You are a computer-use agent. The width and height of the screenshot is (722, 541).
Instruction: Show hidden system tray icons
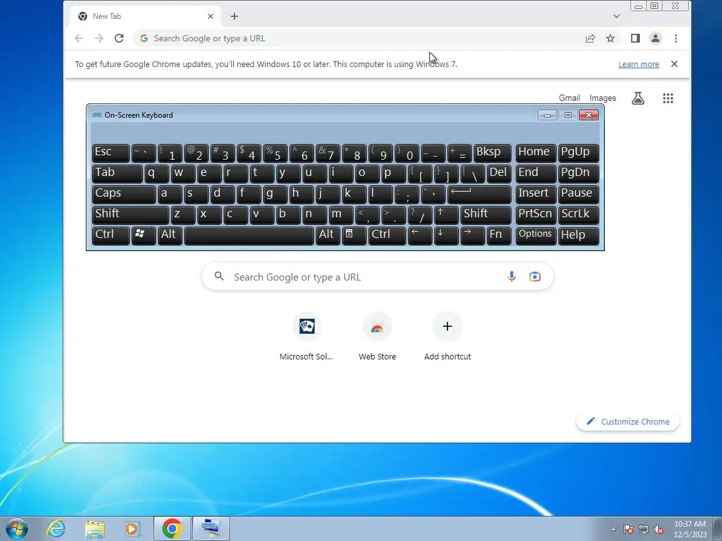(x=613, y=530)
